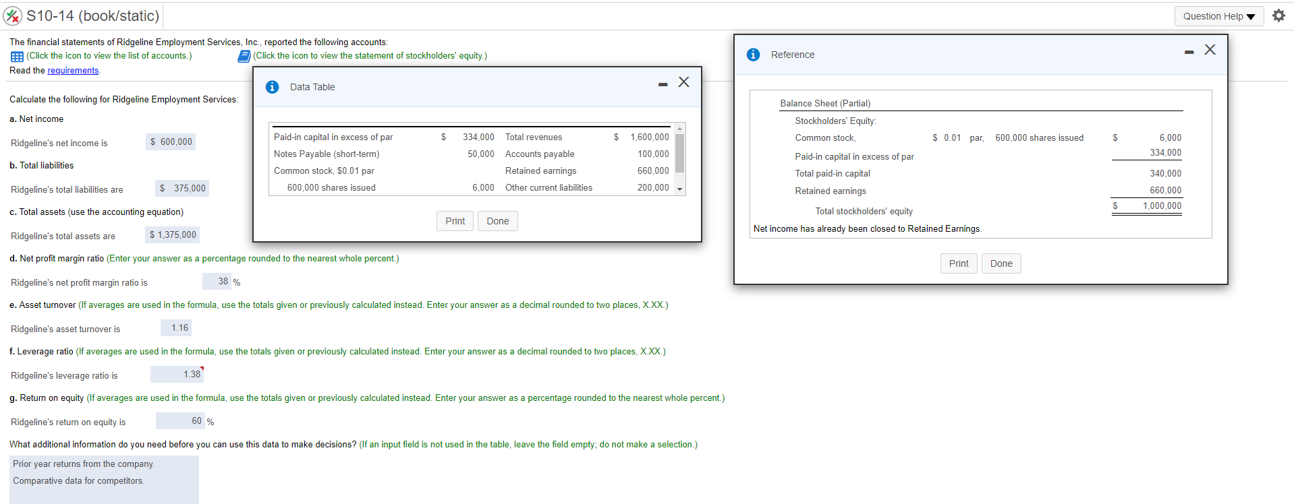
Task: Click the Data Table info icon
Action: [273, 87]
